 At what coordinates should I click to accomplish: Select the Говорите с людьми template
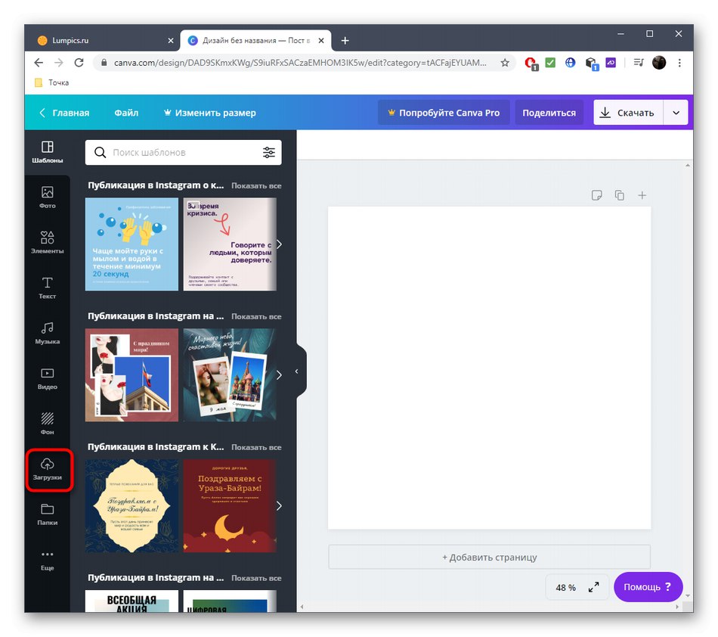click(x=230, y=244)
